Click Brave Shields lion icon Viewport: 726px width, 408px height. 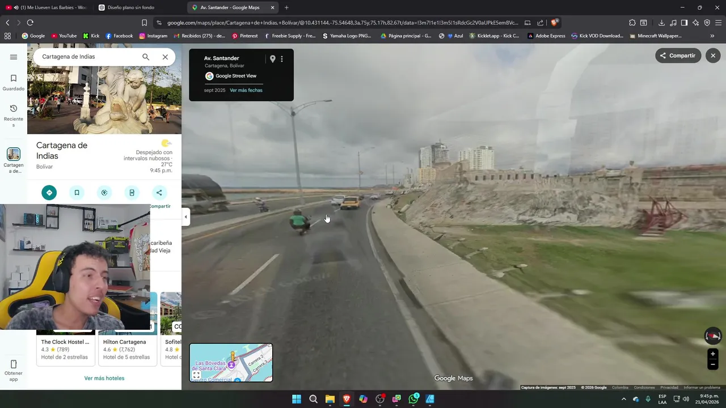coord(555,23)
